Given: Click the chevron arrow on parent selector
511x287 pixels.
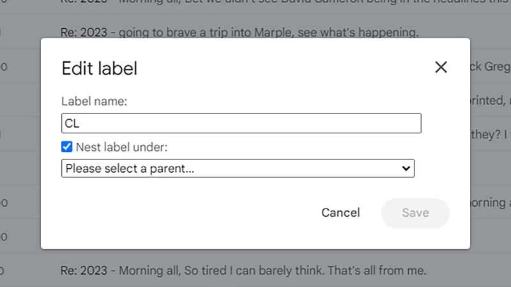Looking at the screenshot, I should click(405, 168).
